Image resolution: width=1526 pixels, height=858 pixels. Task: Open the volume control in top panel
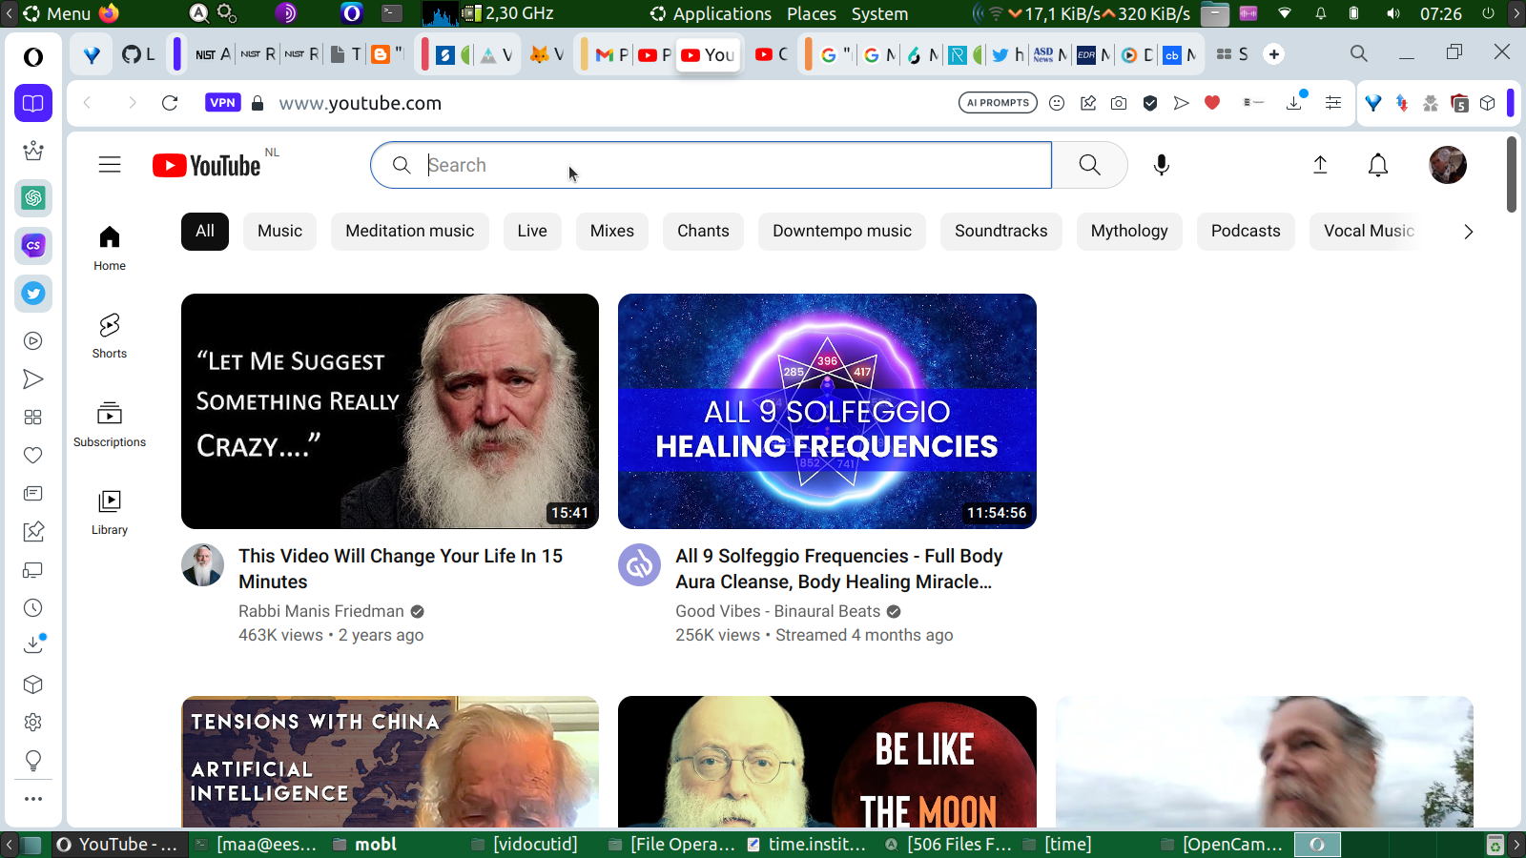[1393, 13]
